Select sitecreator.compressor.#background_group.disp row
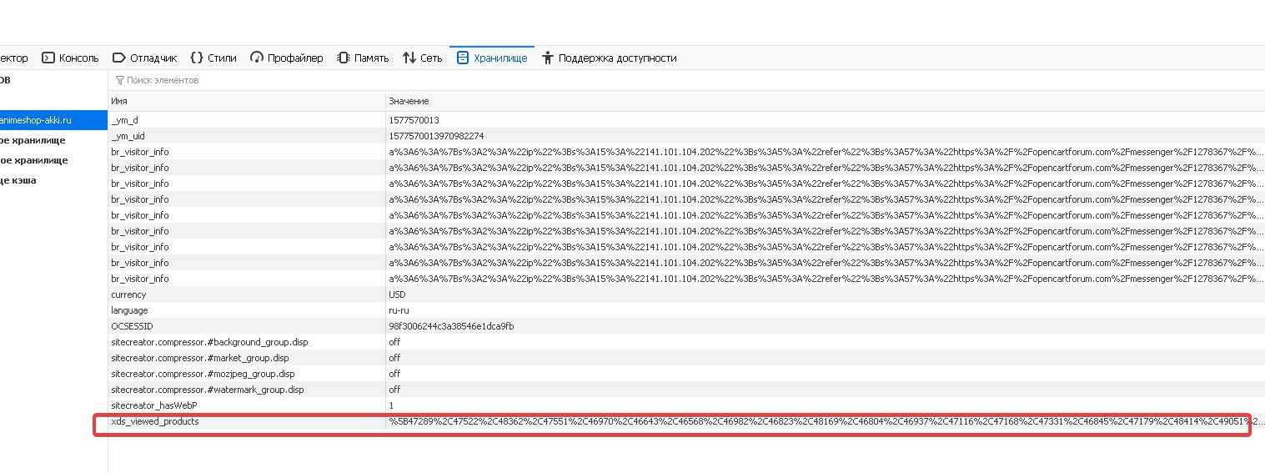The height and width of the screenshot is (473, 1265). click(x=686, y=342)
